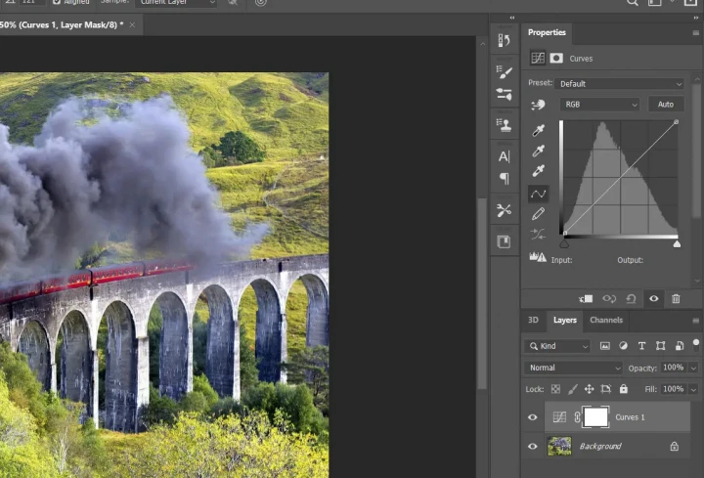Image resolution: width=704 pixels, height=478 pixels.
Task: Pick the white point eyedropper
Action: pos(538,170)
